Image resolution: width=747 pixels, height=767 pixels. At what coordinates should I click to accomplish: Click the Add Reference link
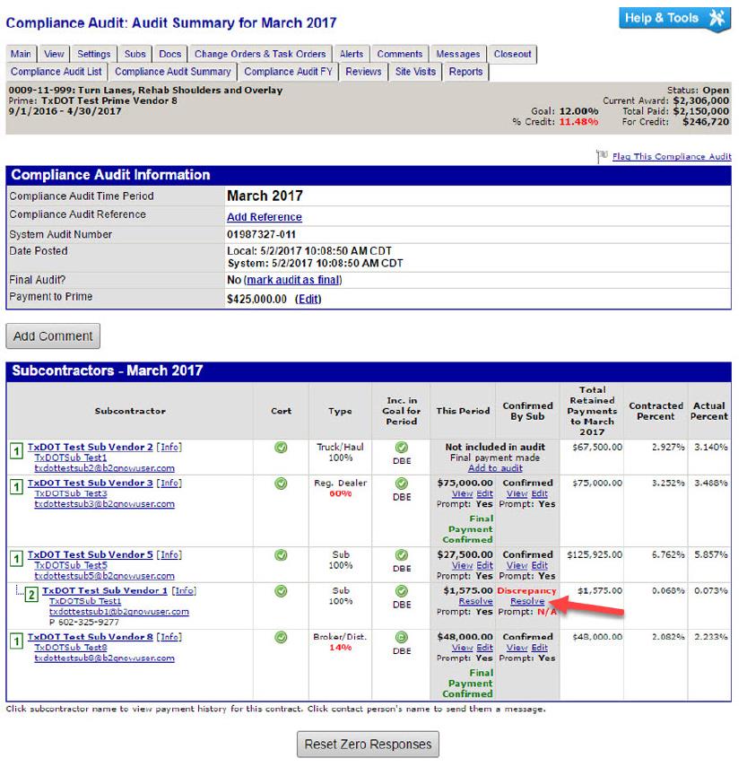264,217
